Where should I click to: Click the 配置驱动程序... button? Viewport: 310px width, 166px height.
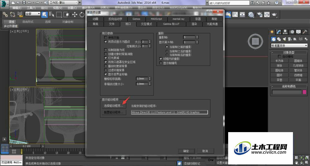(x=113, y=112)
